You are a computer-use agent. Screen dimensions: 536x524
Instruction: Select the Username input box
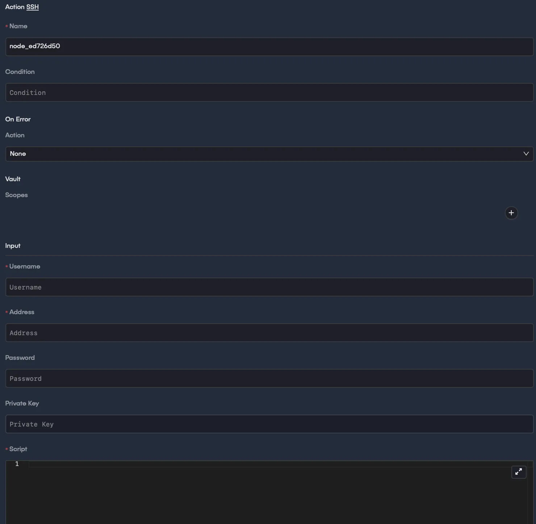pos(269,287)
